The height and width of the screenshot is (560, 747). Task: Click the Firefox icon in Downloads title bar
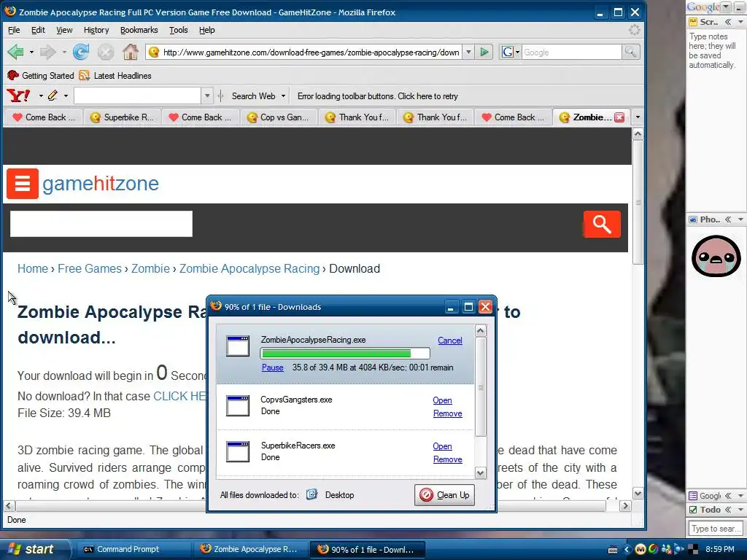pyautogui.click(x=216, y=306)
